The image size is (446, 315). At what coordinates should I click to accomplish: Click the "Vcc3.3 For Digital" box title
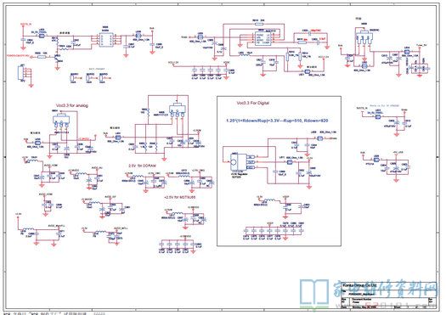[x=253, y=103]
